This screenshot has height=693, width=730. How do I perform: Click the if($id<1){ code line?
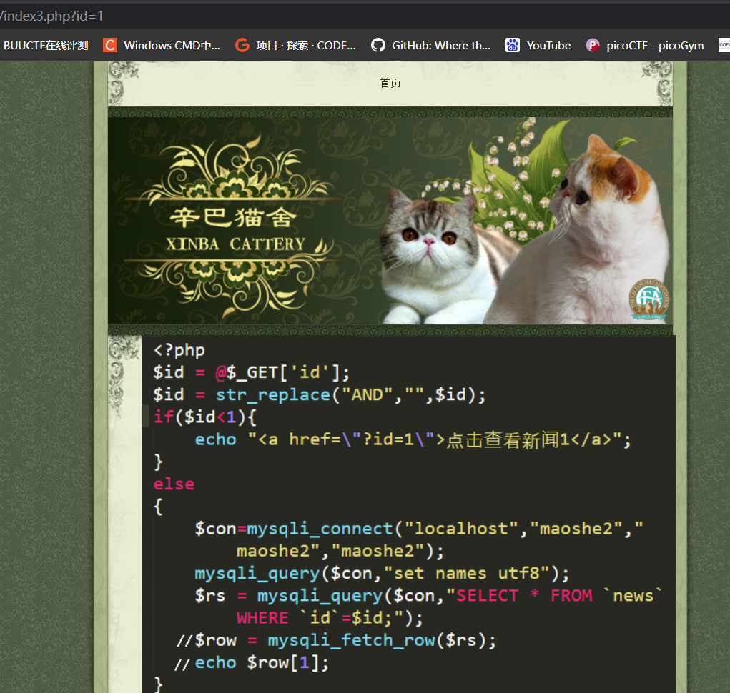tap(205, 417)
